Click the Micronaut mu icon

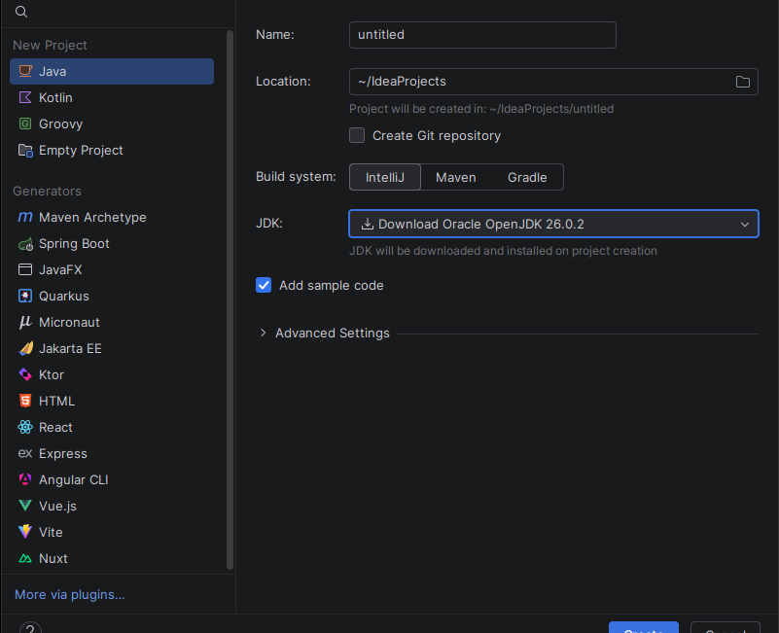point(25,323)
